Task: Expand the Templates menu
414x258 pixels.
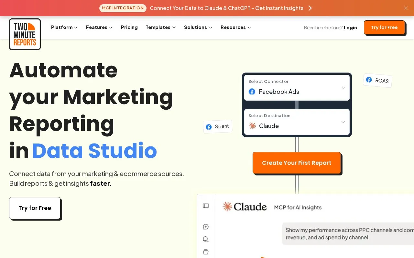Action: (161, 27)
